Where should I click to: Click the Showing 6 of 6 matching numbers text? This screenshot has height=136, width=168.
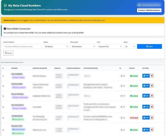12,62
